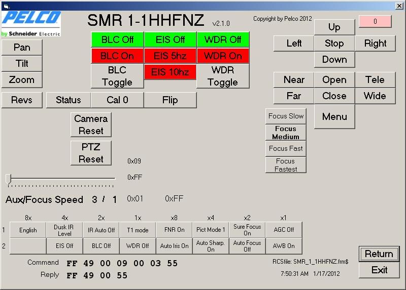This screenshot has height=290, width=406.
Task: Click the Camera Reset button
Action: coord(91,125)
